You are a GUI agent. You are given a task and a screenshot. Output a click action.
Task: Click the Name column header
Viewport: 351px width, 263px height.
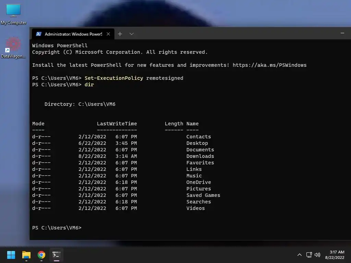[193, 124]
